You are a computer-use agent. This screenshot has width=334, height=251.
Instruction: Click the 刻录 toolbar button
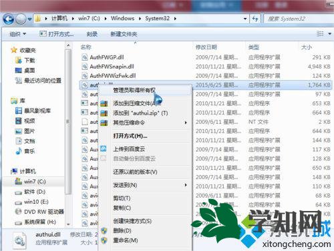[x=92, y=34]
